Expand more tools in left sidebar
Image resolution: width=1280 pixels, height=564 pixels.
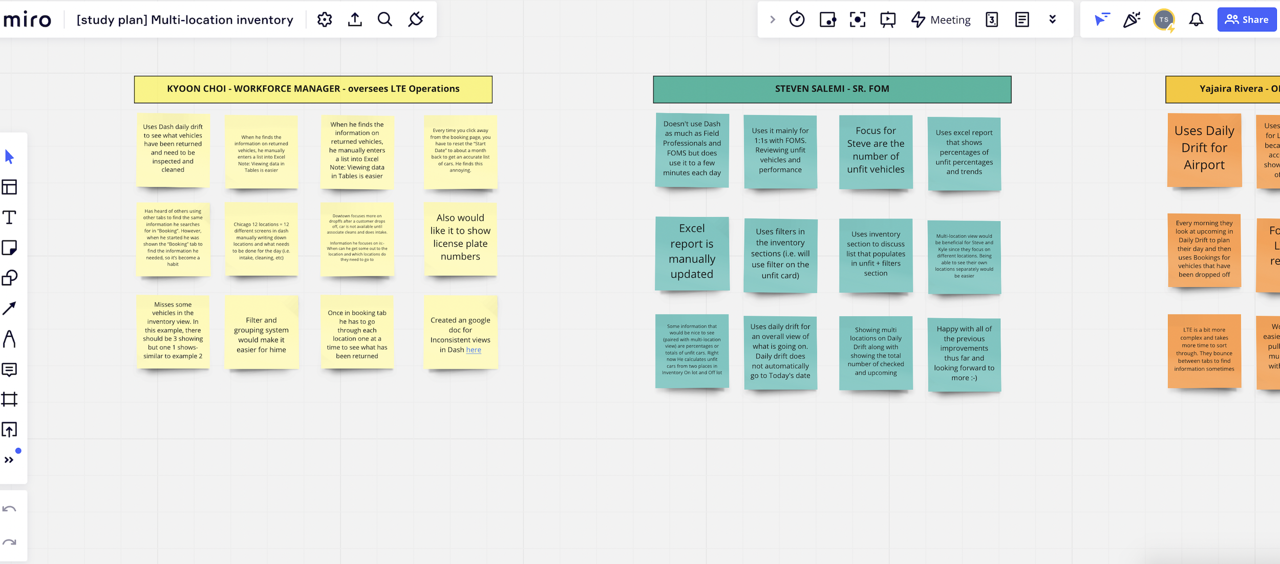click(x=10, y=460)
